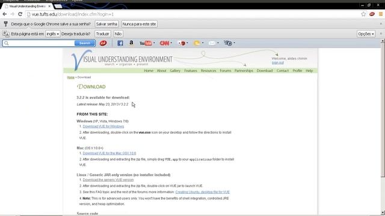The image size is (385, 216).
Task: Open the Help navigation item
Action: tap(309, 71)
